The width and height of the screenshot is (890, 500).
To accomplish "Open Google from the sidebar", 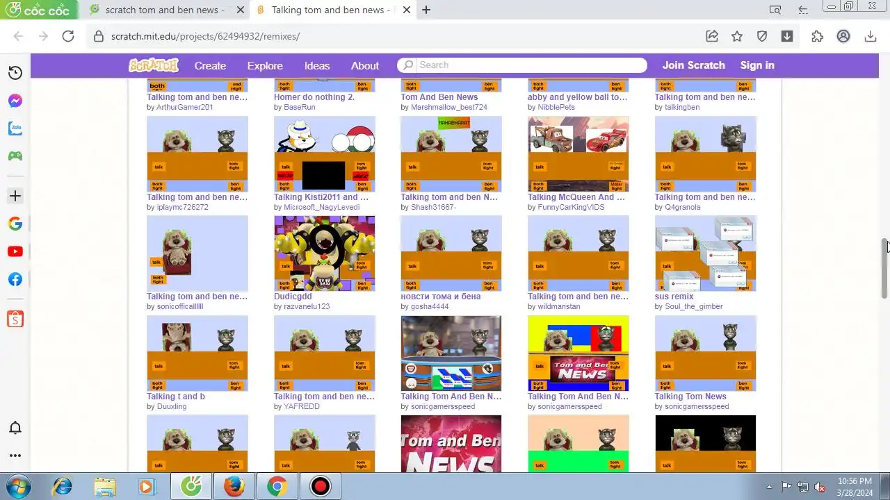I will click(15, 224).
